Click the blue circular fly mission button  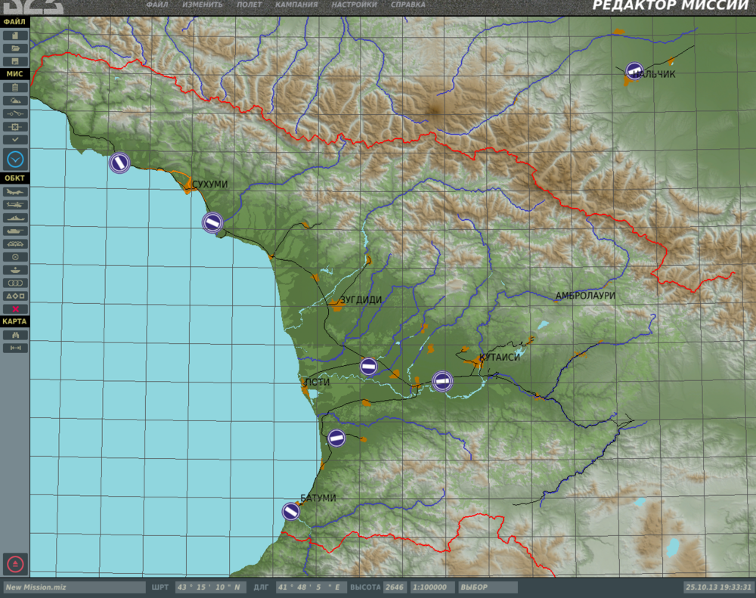[x=15, y=160]
